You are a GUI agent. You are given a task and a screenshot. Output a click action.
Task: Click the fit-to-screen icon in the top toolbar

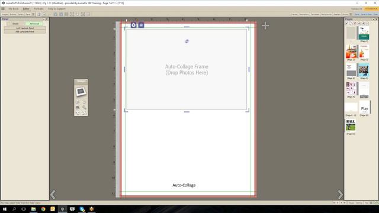coord(72,14)
